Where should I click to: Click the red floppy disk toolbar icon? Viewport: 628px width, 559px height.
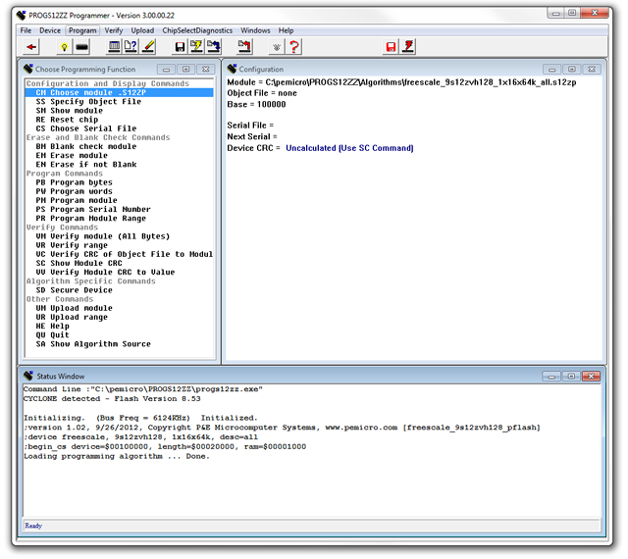[391, 46]
